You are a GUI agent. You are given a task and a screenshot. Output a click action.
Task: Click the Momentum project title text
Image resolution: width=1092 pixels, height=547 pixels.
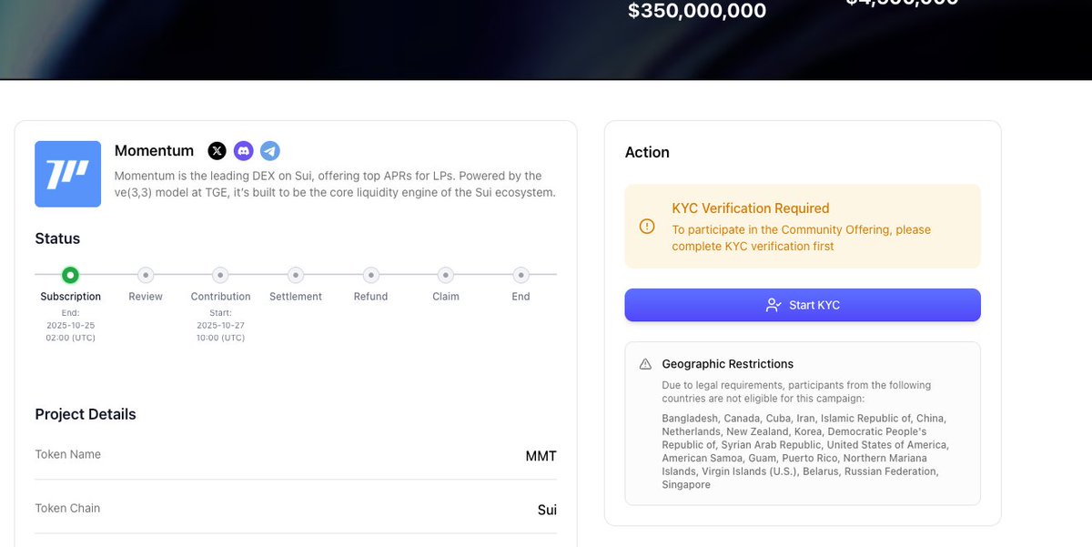click(154, 151)
